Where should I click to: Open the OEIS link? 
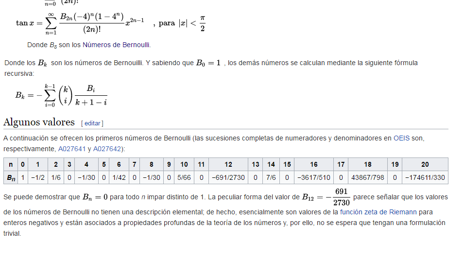pyautogui.click(x=401, y=139)
